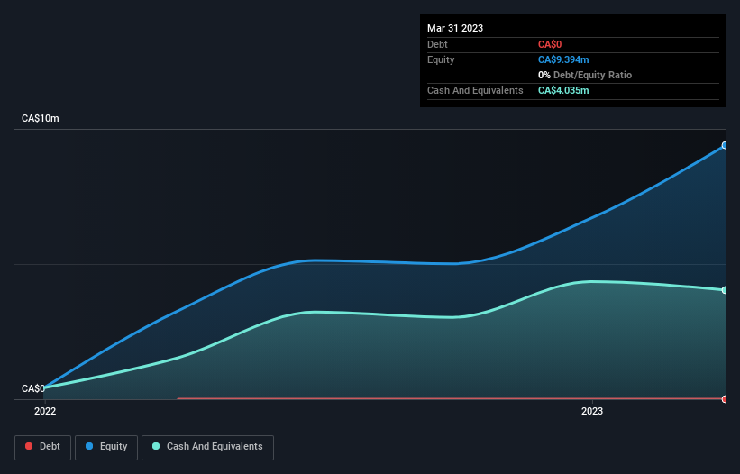Toggle the Equity series legend button
This screenshot has height=474, width=740.
point(106,447)
